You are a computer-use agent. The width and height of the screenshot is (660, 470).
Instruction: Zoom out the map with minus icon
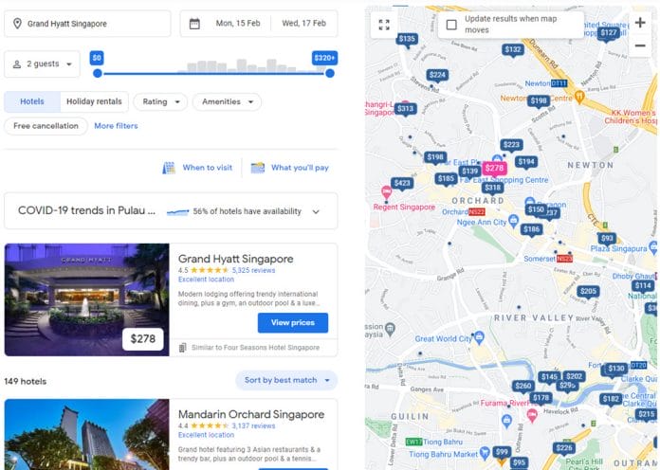coord(640,45)
